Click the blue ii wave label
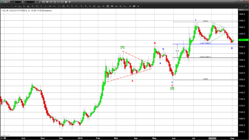 tap(232, 48)
